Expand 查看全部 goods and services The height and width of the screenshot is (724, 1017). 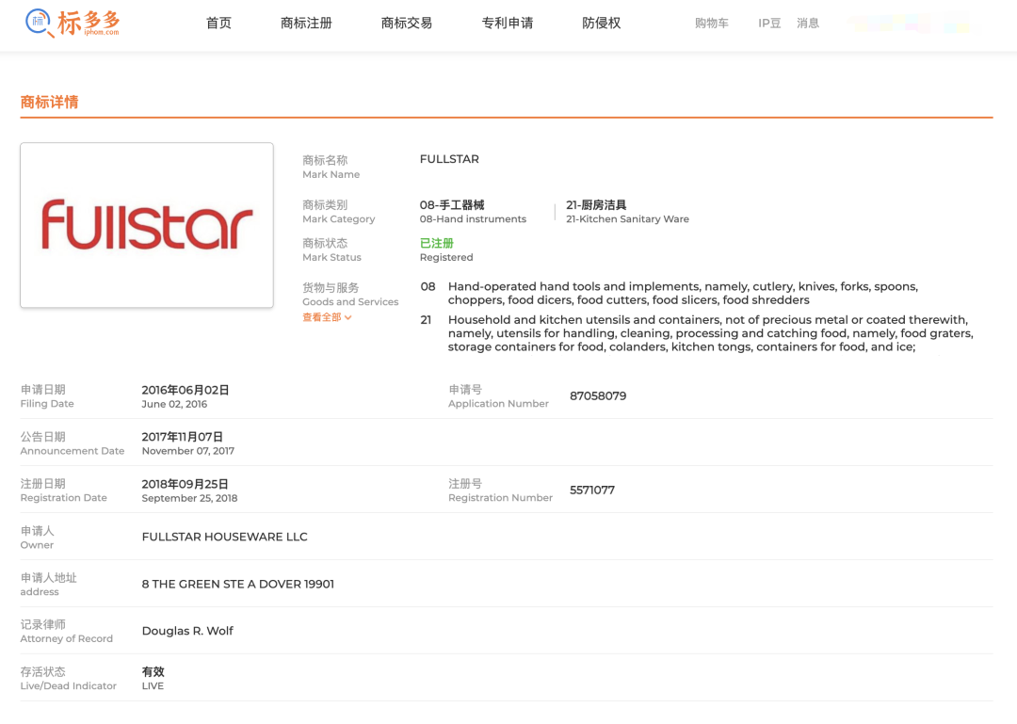click(x=327, y=317)
